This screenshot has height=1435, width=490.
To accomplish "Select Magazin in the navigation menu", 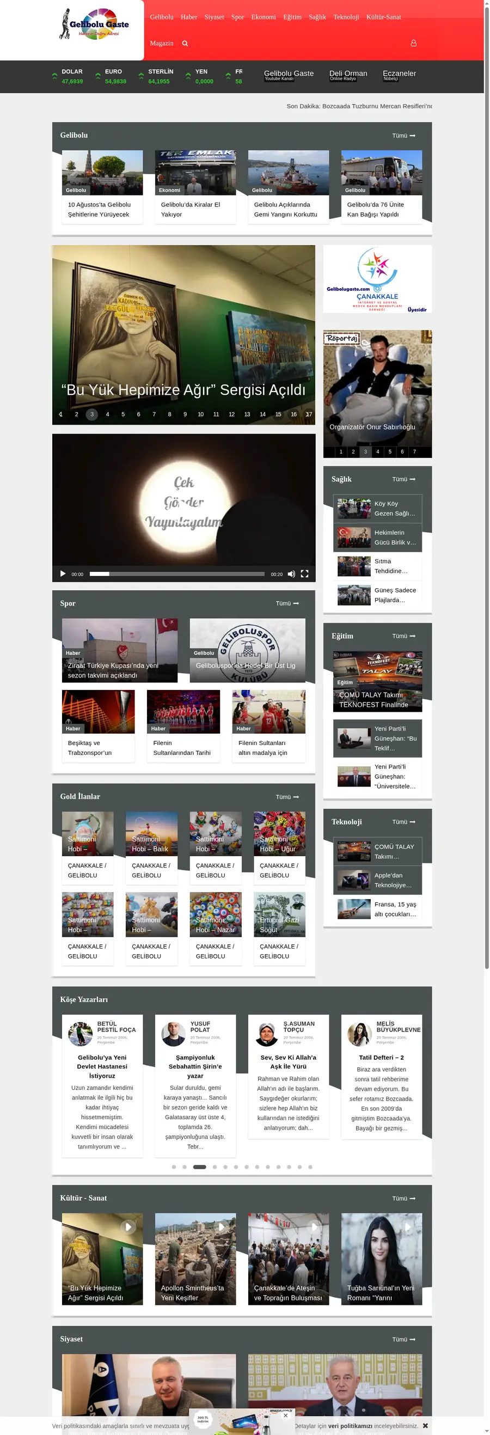I will [162, 44].
